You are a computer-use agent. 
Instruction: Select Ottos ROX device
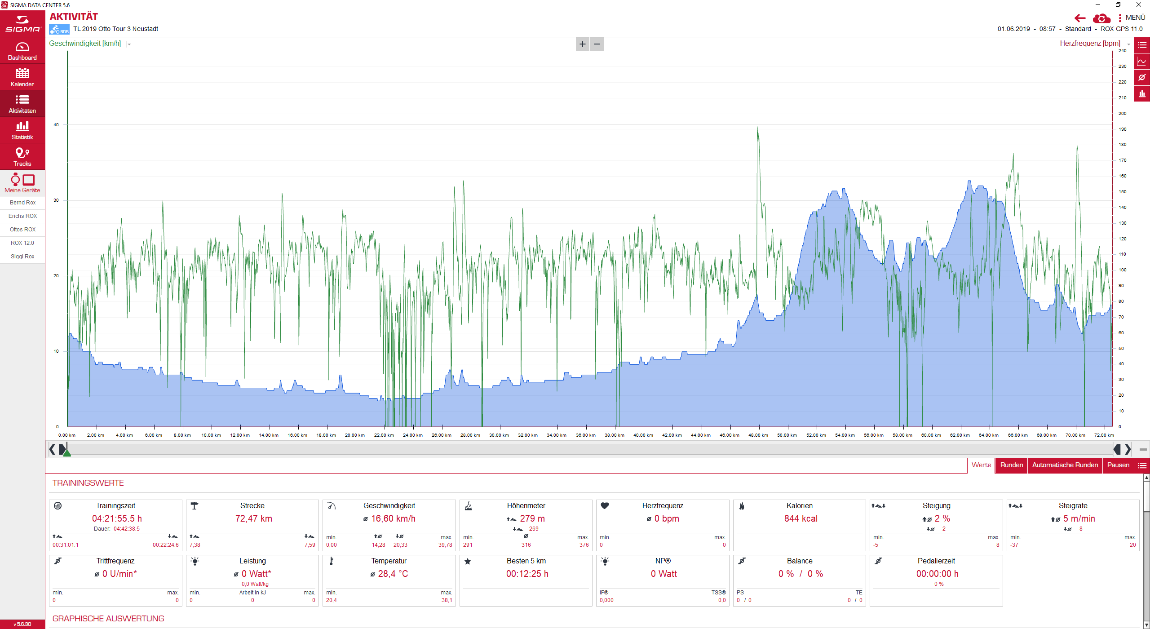click(x=22, y=230)
